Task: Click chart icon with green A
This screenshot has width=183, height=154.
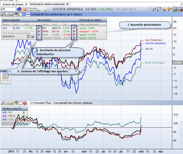Action: [175, 9]
